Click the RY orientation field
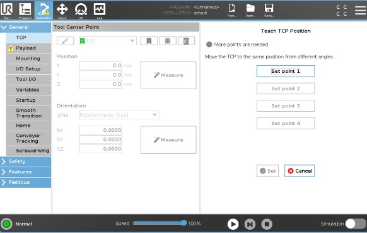This screenshot has width=367, height=233. click(100, 139)
